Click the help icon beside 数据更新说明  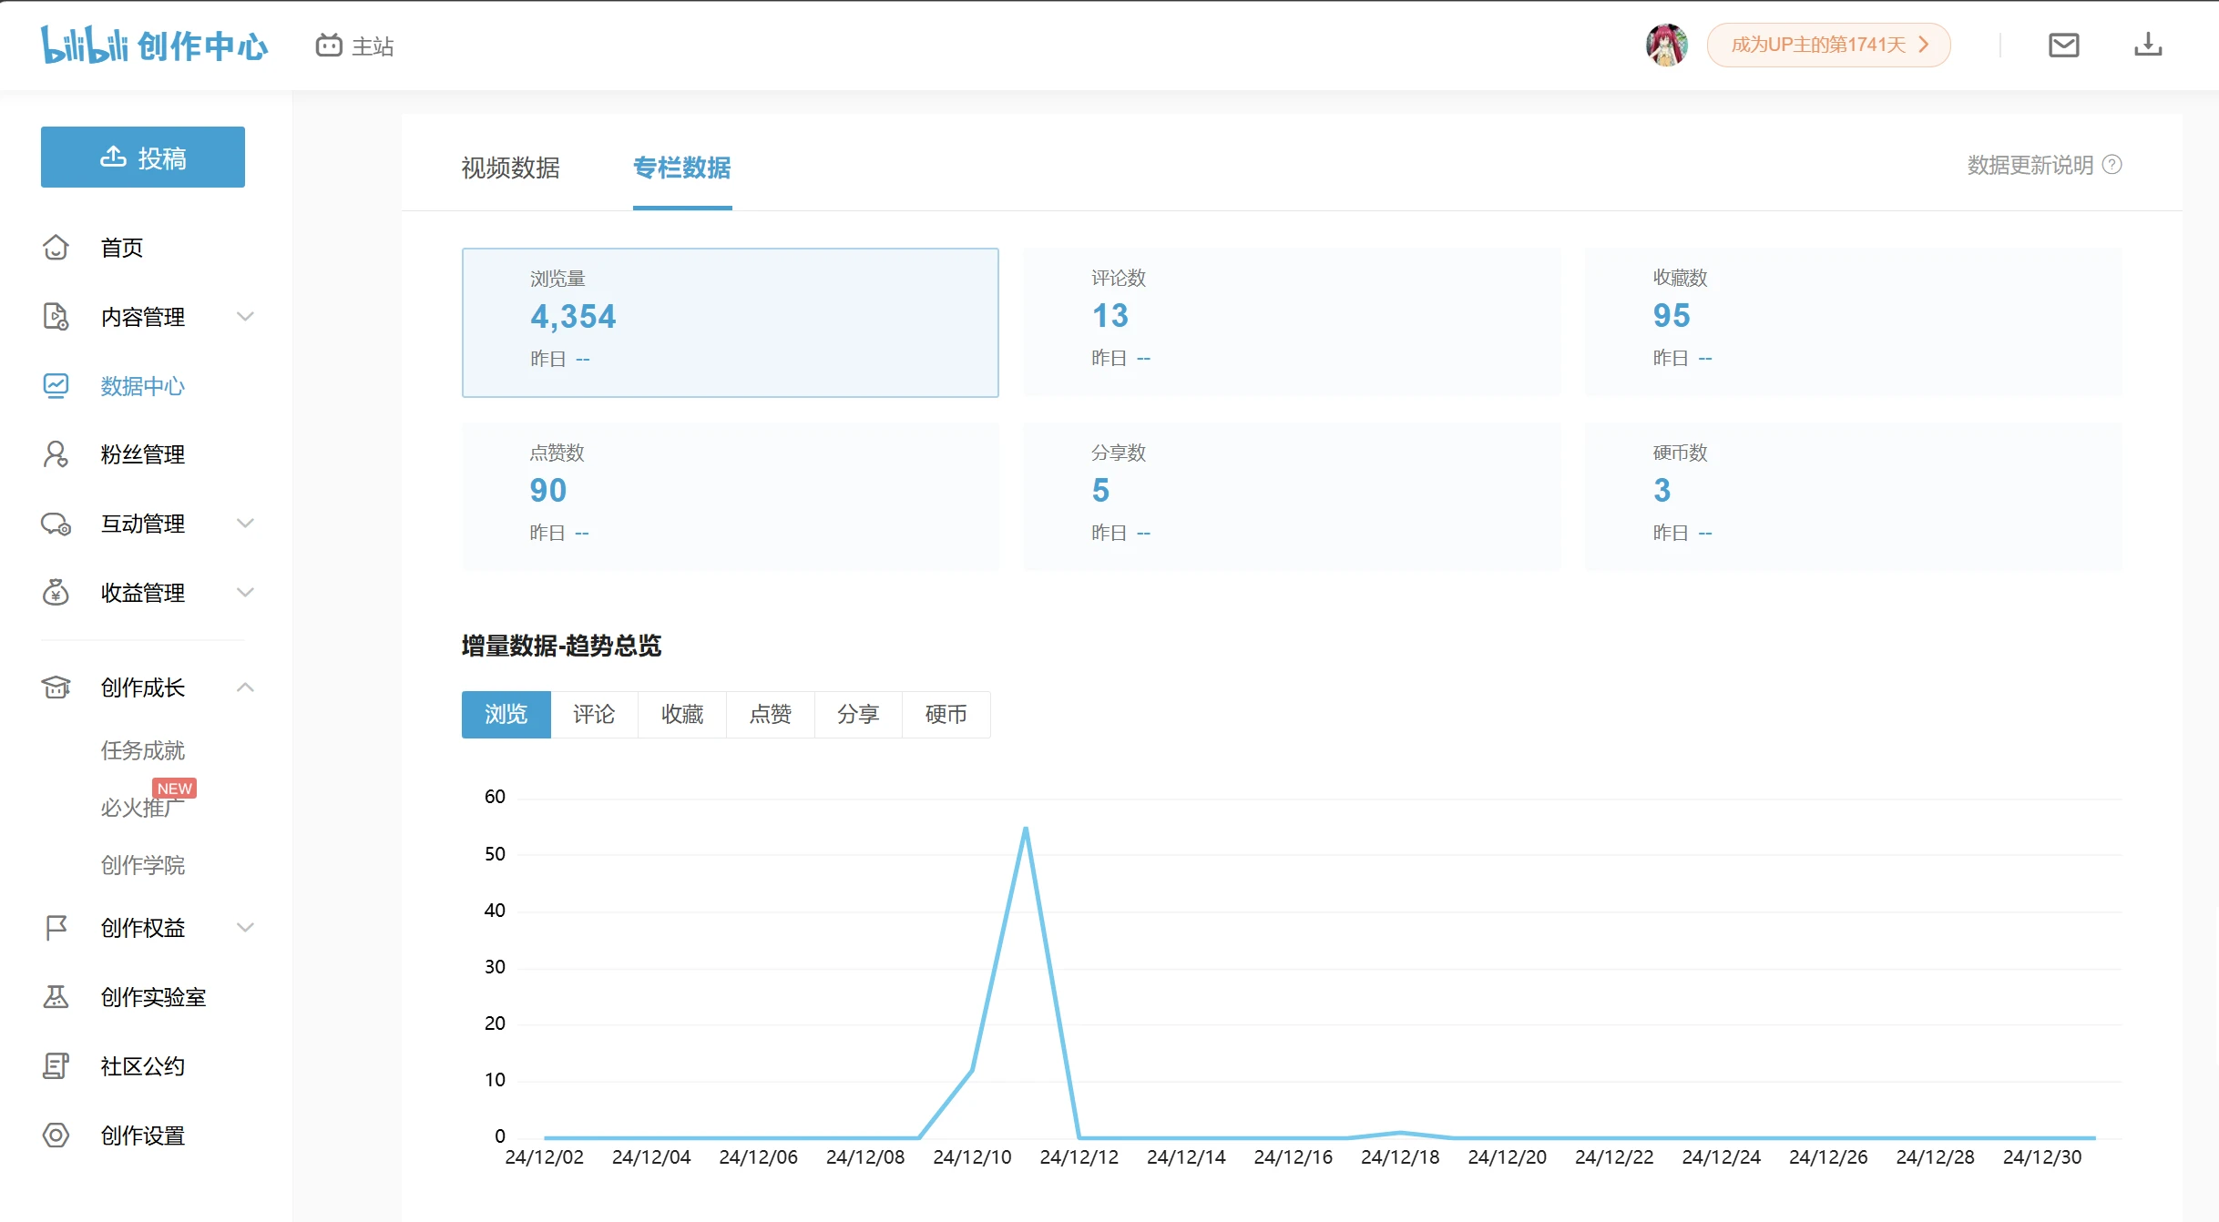point(2112,165)
